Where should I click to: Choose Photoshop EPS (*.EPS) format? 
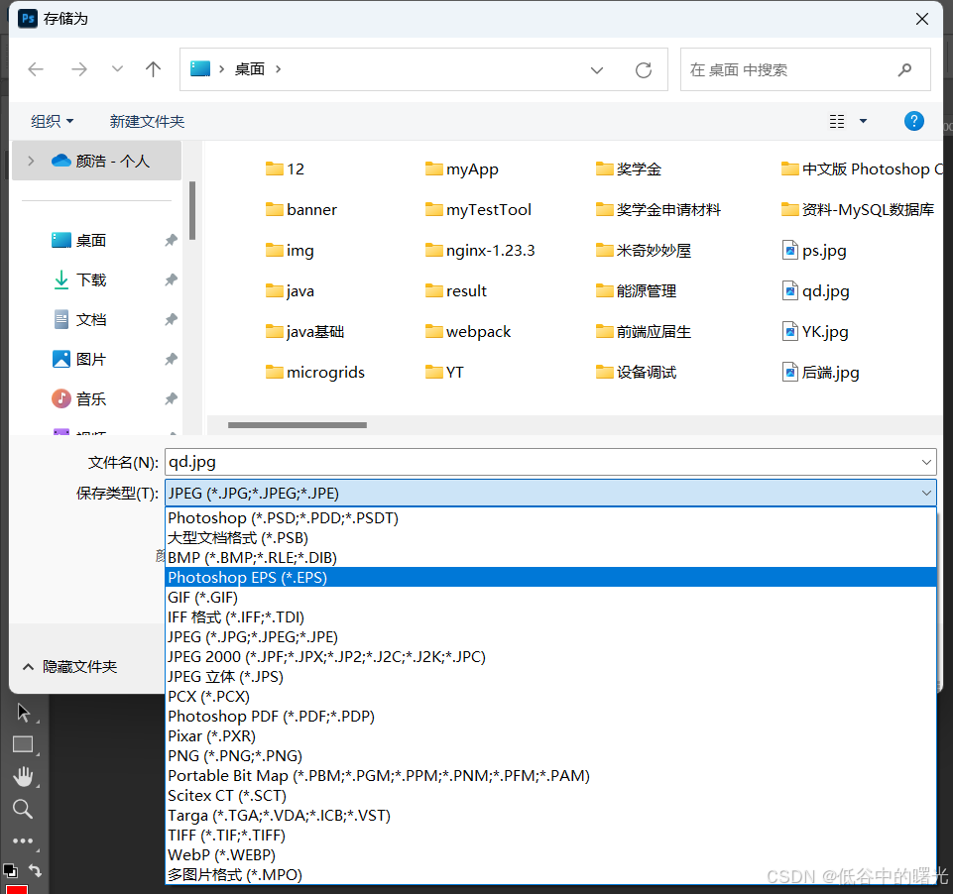click(550, 578)
